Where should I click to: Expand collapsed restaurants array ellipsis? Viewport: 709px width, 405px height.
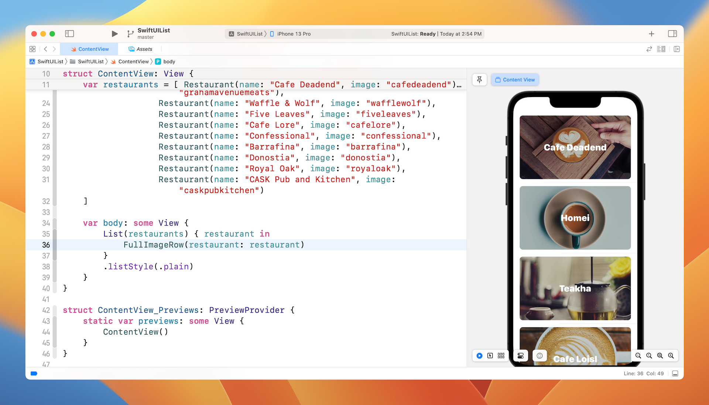tap(459, 85)
